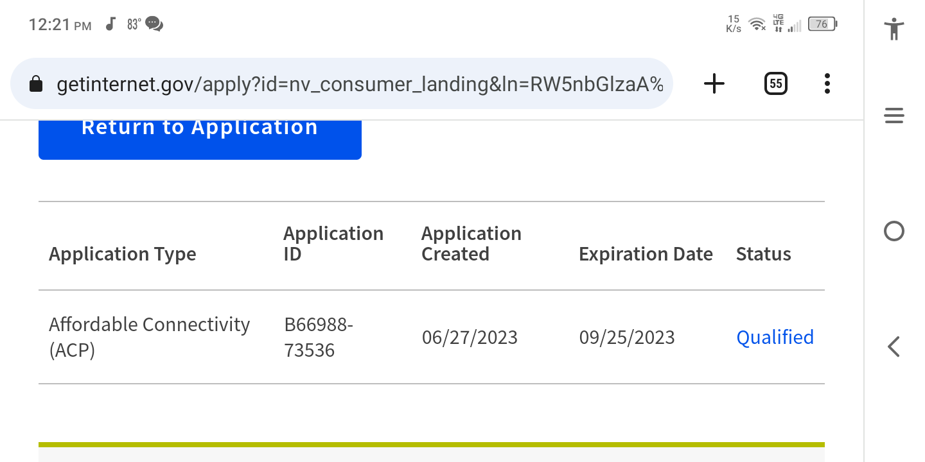The height and width of the screenshot is (462, 925).
Task: Select the Application Type column header
Action: point(123,254)
